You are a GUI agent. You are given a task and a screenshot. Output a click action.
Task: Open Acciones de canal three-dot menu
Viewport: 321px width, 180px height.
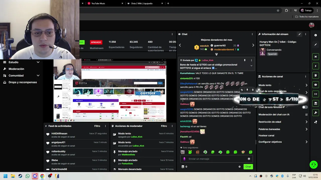305,76
